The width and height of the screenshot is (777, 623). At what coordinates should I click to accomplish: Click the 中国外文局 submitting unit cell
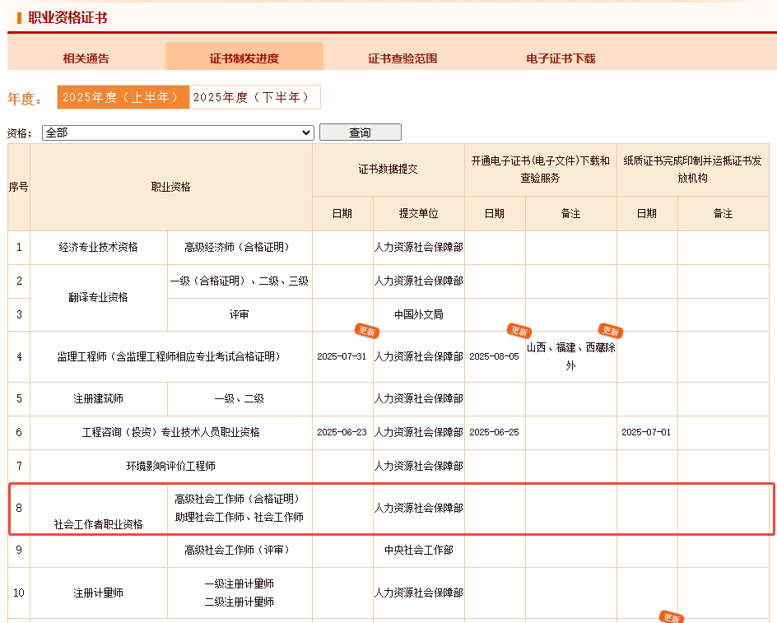point(418,314)
